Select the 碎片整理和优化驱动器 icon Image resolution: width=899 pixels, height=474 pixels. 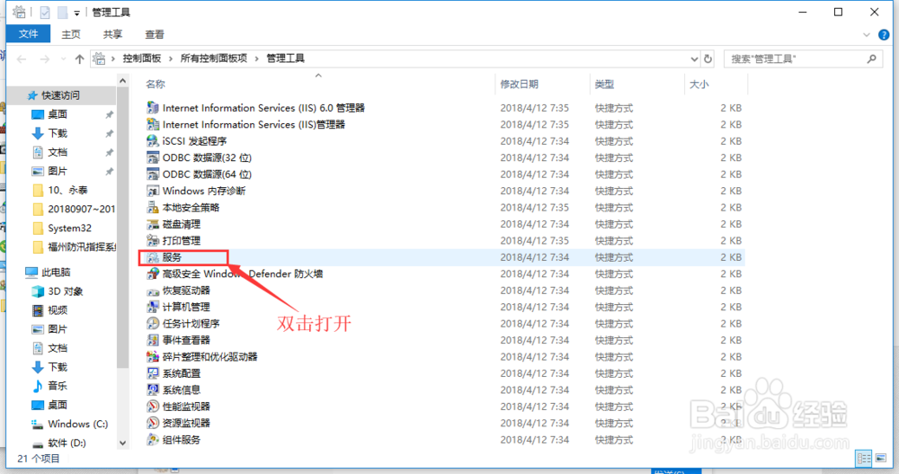coord(153,357)
